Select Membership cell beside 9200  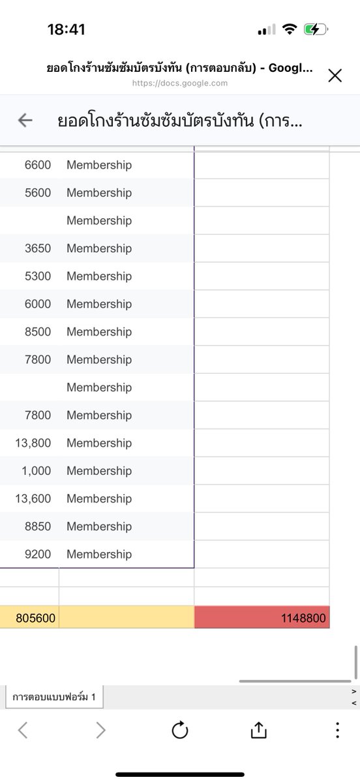(127, 554)
